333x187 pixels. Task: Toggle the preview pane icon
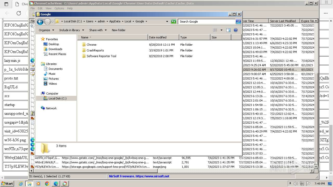(x=228, y=30)
